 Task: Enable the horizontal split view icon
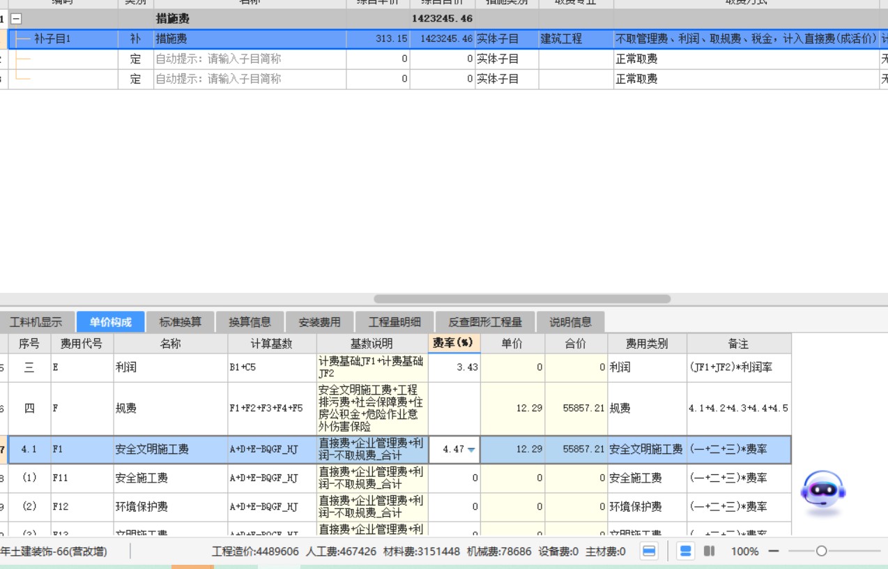pyautogui.click(x=684, y=551)
